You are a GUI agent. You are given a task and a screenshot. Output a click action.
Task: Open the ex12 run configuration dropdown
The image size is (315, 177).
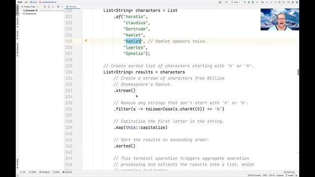(236, 2)
